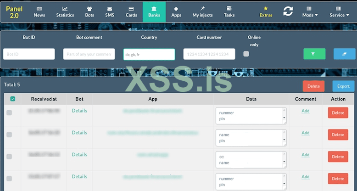Click the App link in the last visible row
Screen dimensions: 357x191
click(152, 177)
